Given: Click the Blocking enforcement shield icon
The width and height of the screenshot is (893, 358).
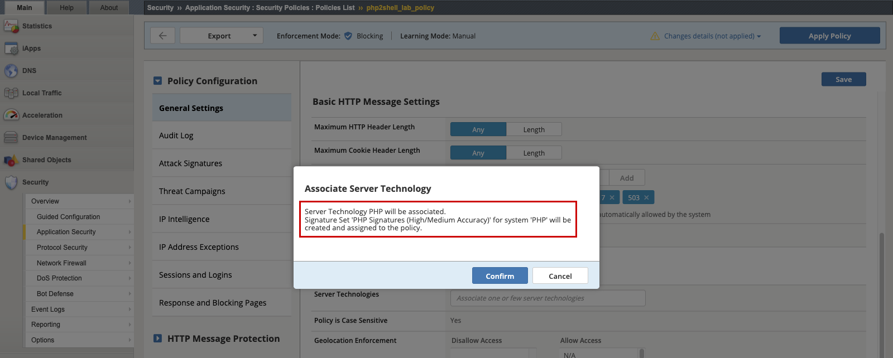Looking at the screenshot, I should coord(348,36).
